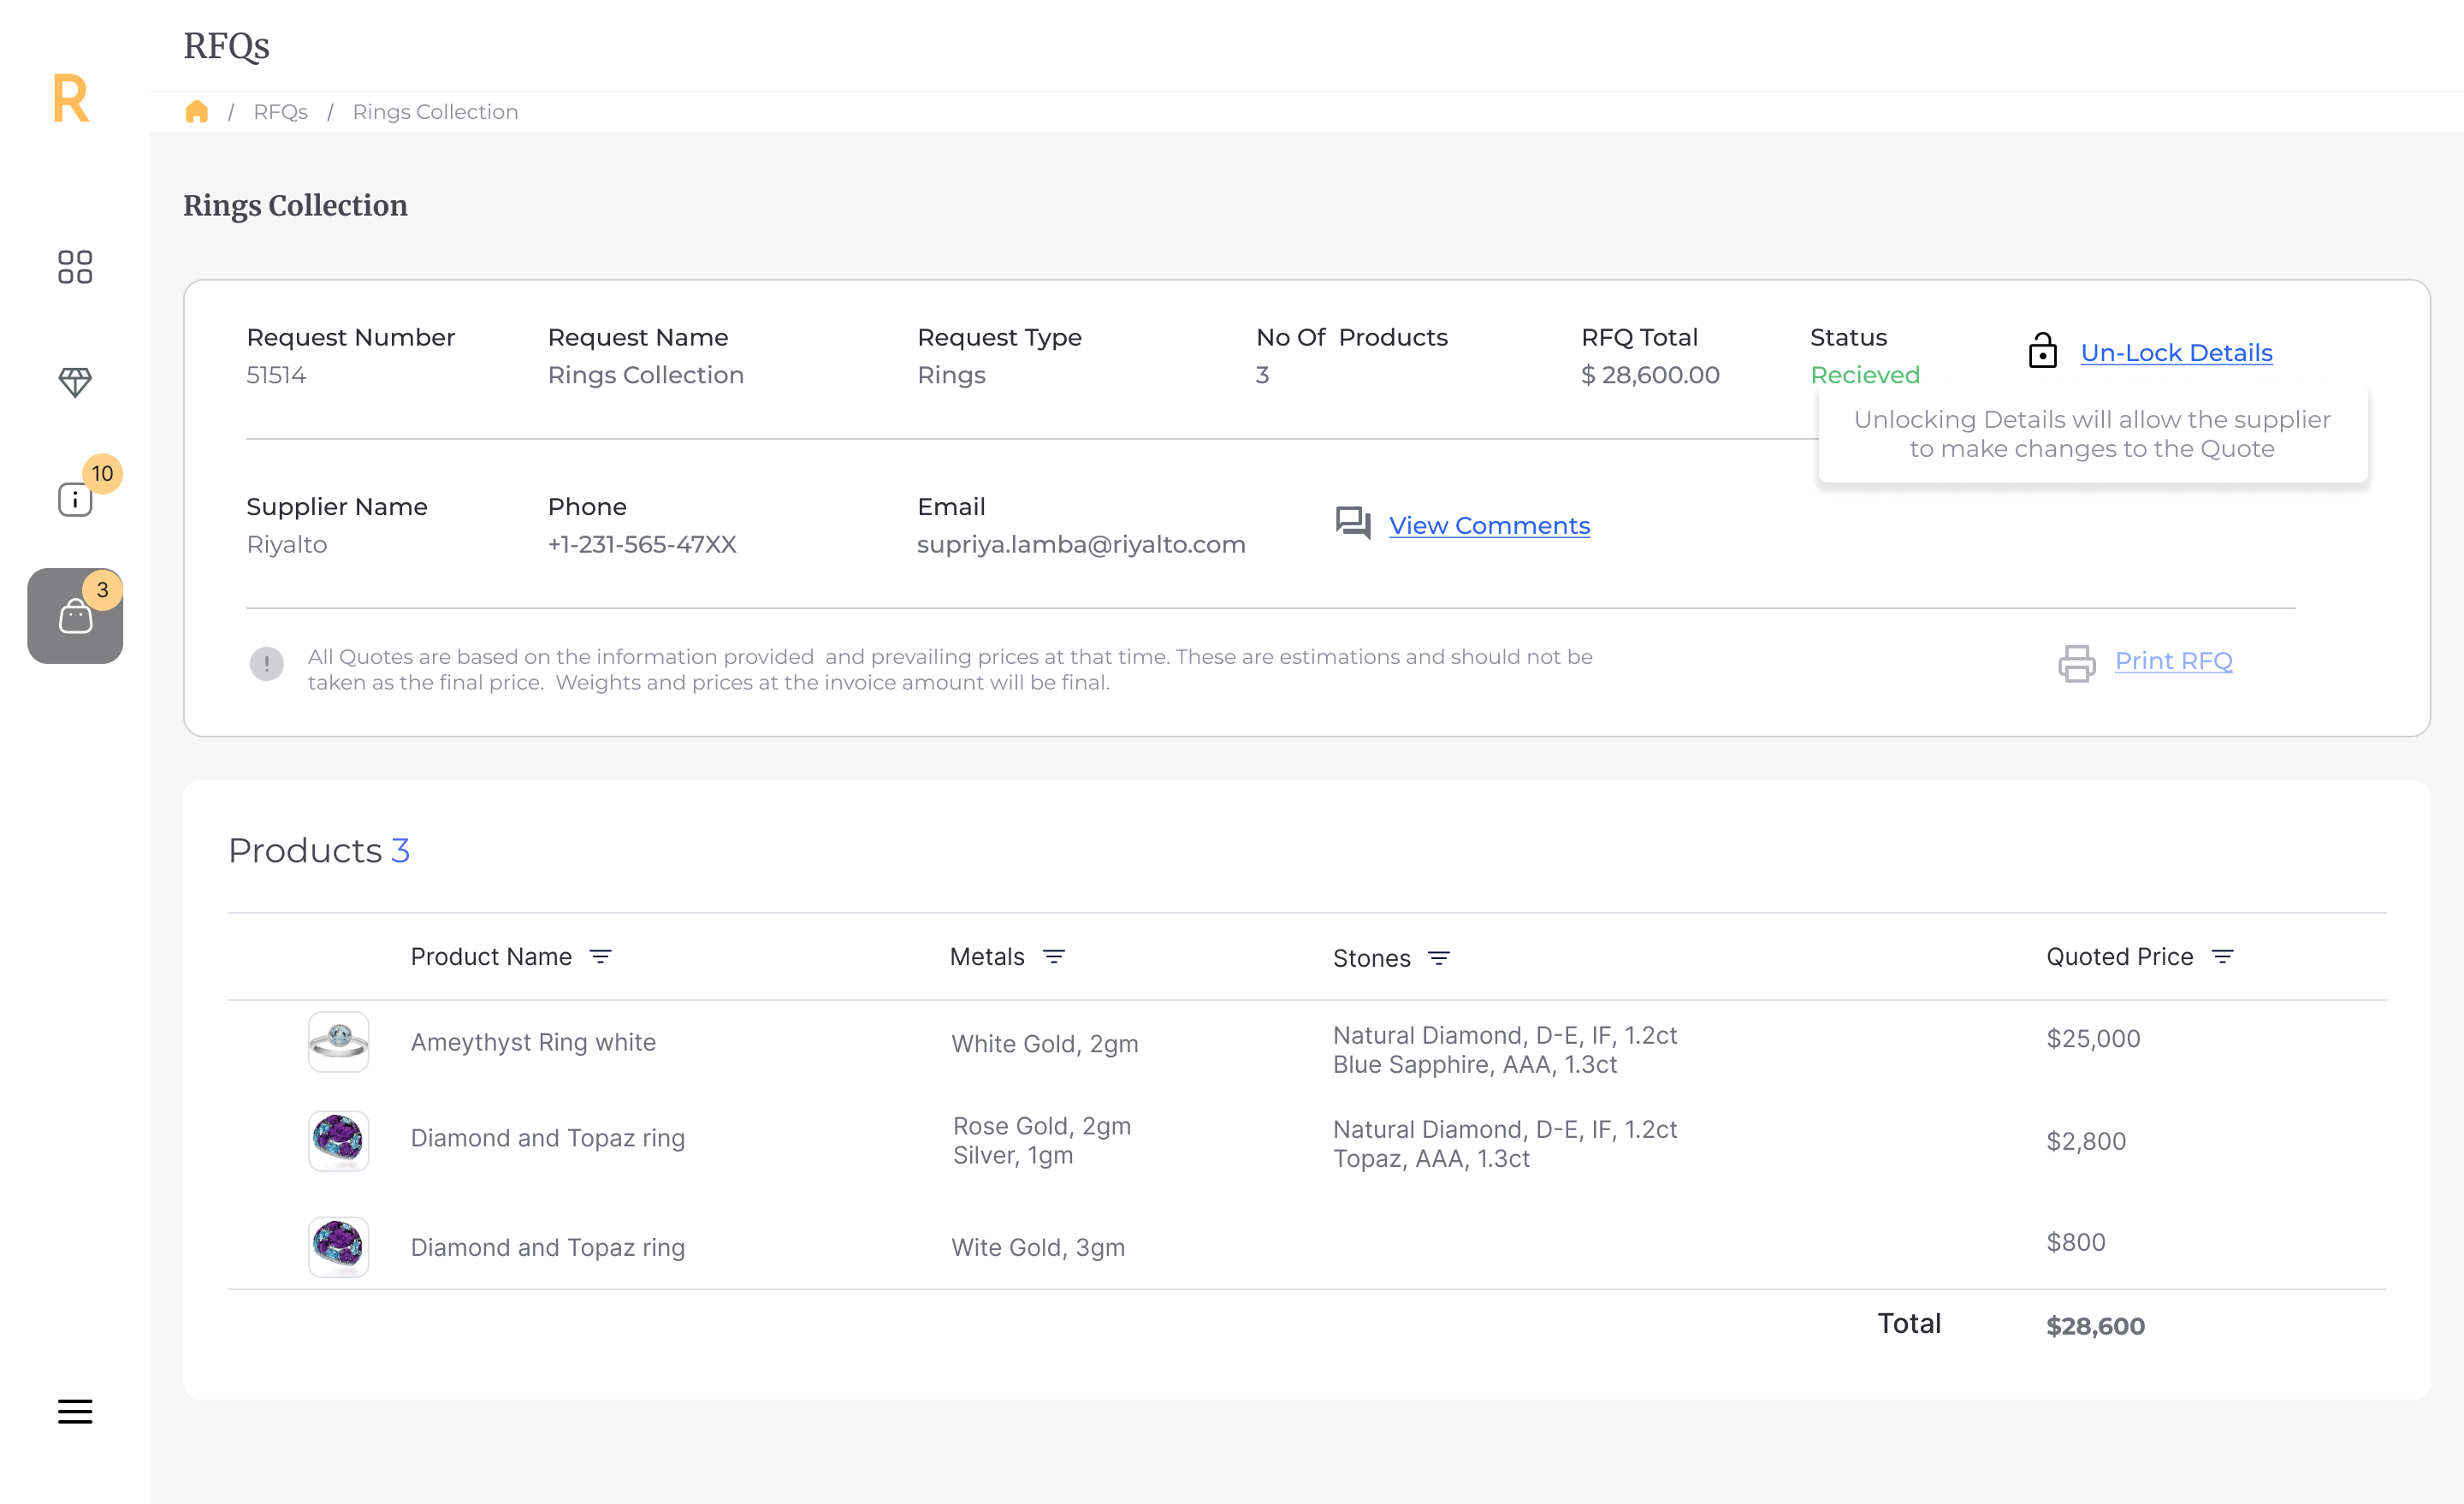2464x1504 pixels.
Task: Open Metals column filter
Action: click(1053, 957)
